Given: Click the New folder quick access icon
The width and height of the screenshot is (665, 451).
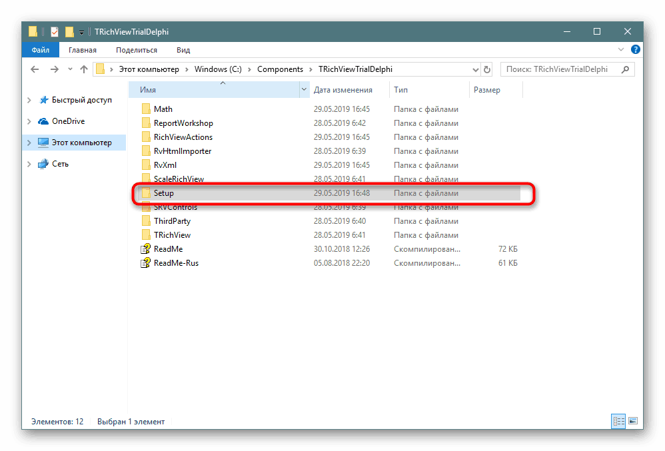Looking at the screenshot, I should (69, 32).
